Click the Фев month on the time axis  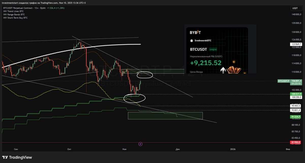coord(288,149)
